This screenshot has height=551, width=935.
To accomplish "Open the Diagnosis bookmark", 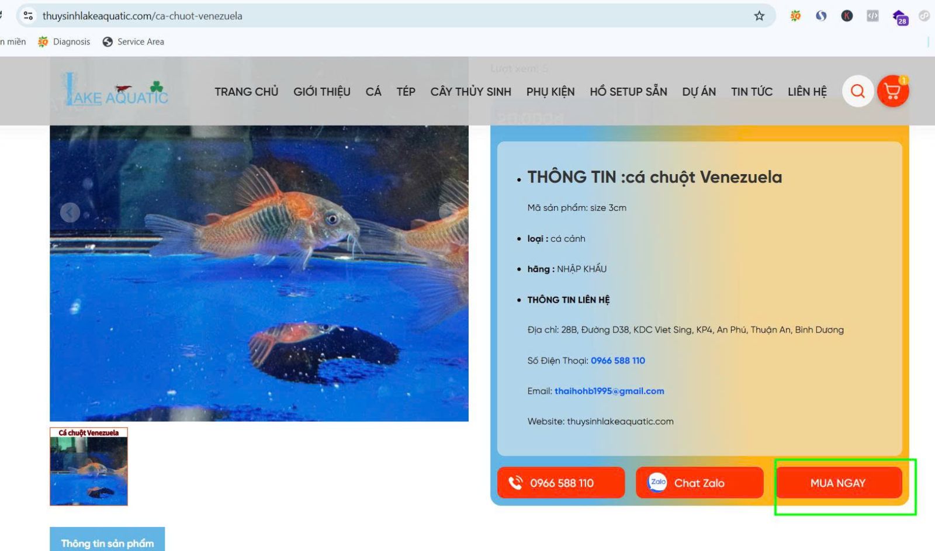I will (64, 41).
